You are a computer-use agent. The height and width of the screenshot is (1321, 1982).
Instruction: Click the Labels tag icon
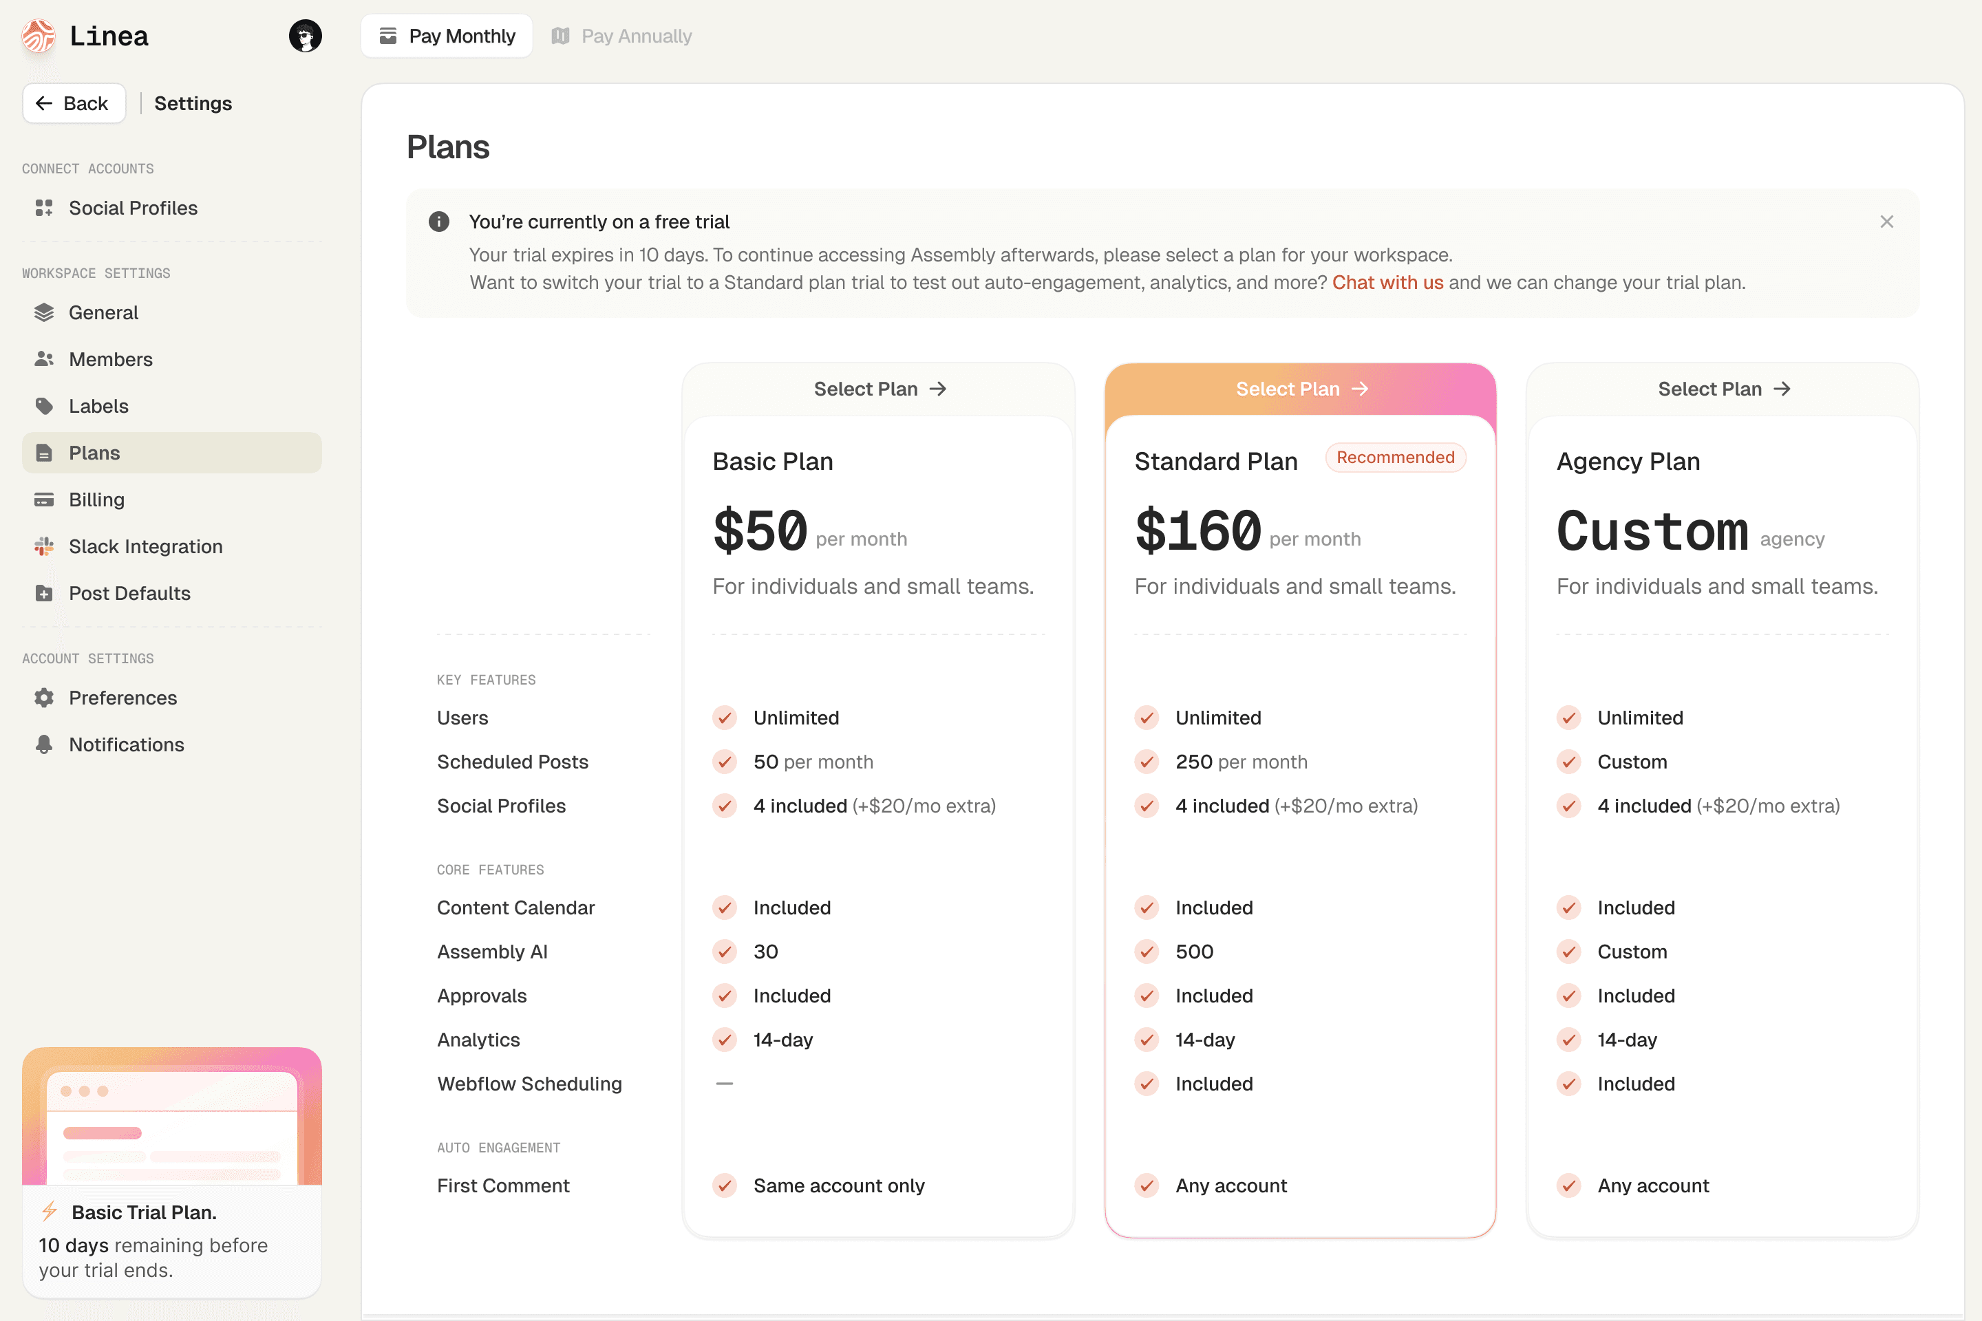coord(44,406)
